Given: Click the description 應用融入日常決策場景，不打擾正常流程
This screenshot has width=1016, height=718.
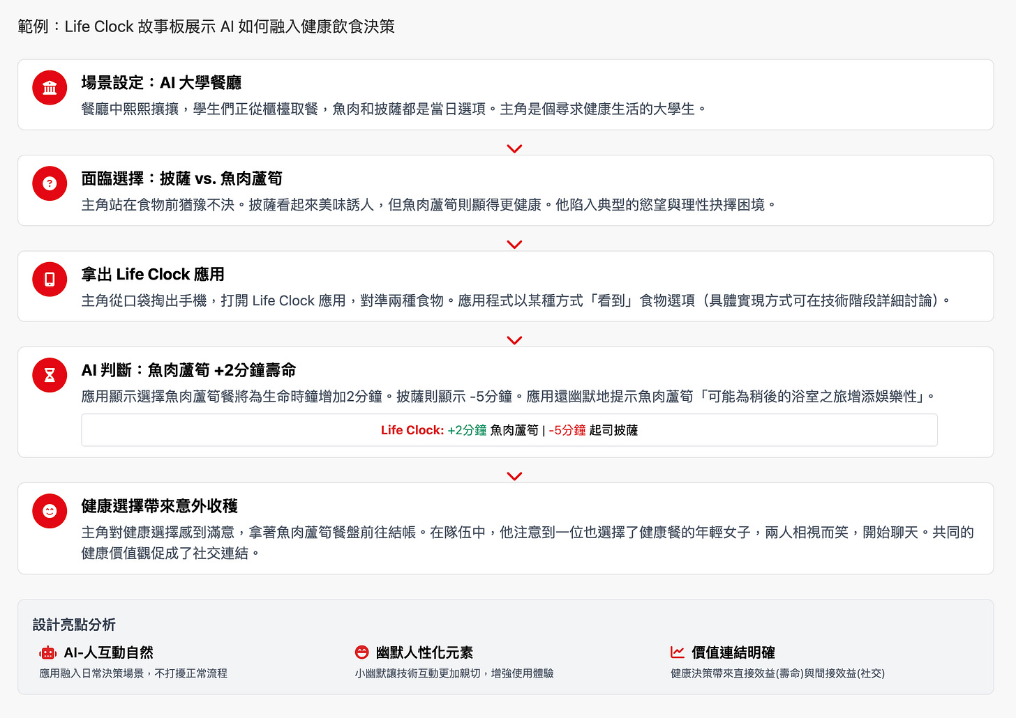Looking at the screenshot, I should [x=133, y=673].
